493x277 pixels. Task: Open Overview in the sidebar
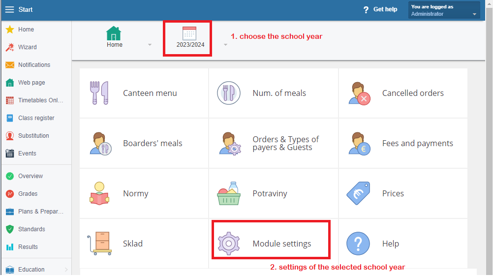(x=31, y=176)
